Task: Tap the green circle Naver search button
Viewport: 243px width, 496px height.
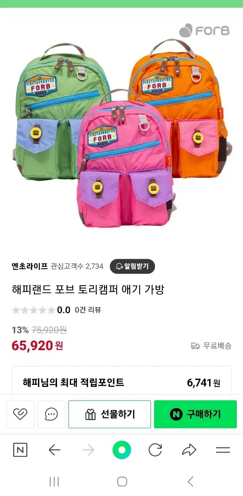Action: click(121, 450)
